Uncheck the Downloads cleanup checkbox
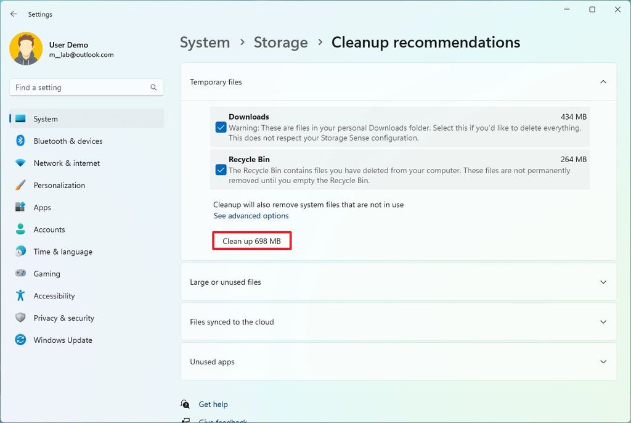This screenshot has height=423, width=631. [221, 127]
